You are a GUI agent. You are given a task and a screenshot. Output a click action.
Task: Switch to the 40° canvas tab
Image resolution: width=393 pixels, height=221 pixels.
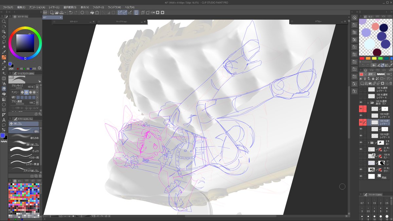coord(52,17)
